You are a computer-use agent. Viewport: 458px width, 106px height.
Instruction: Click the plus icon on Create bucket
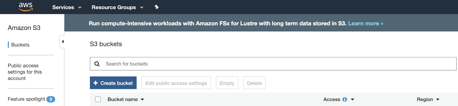(x=96, y=83)
